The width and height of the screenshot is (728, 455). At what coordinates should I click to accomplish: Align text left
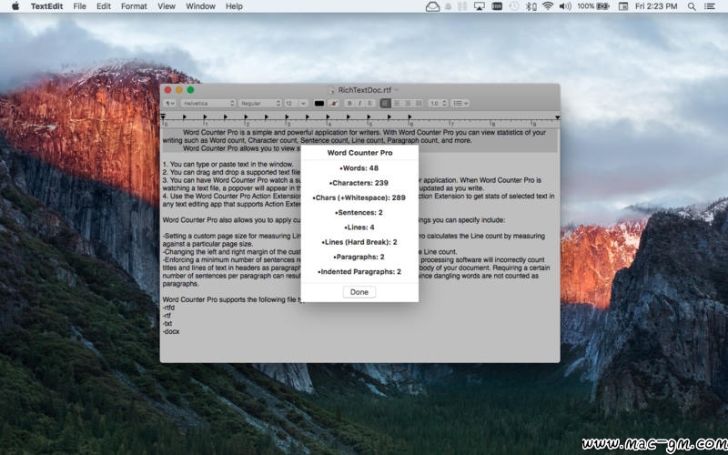(385, 103)
